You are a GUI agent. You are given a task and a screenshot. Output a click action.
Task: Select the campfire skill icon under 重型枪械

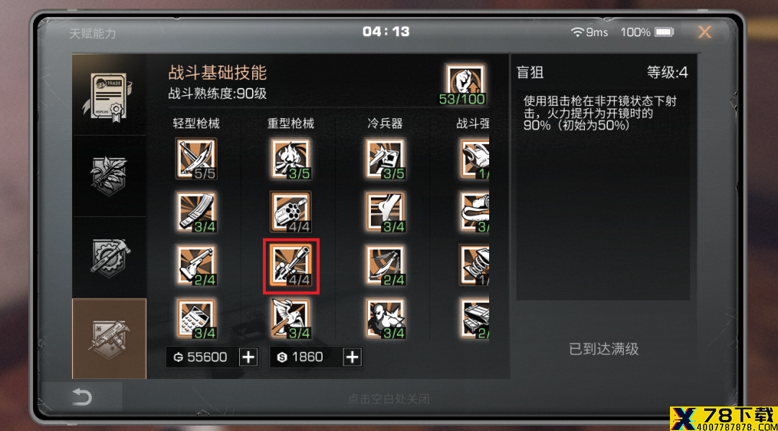(x=291, y=159)
